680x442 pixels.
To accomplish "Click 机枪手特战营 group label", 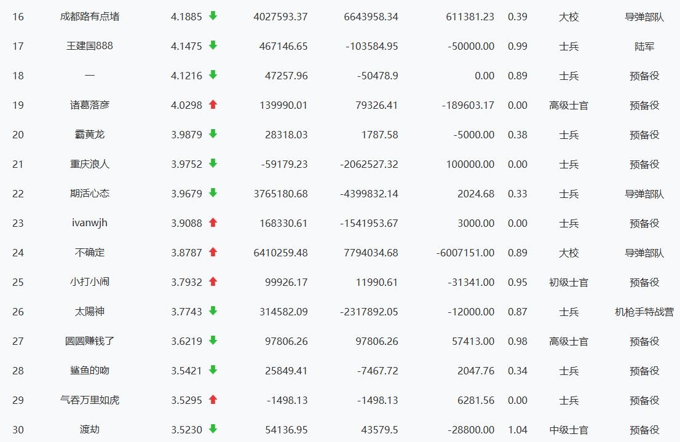I will click(644, 312).
